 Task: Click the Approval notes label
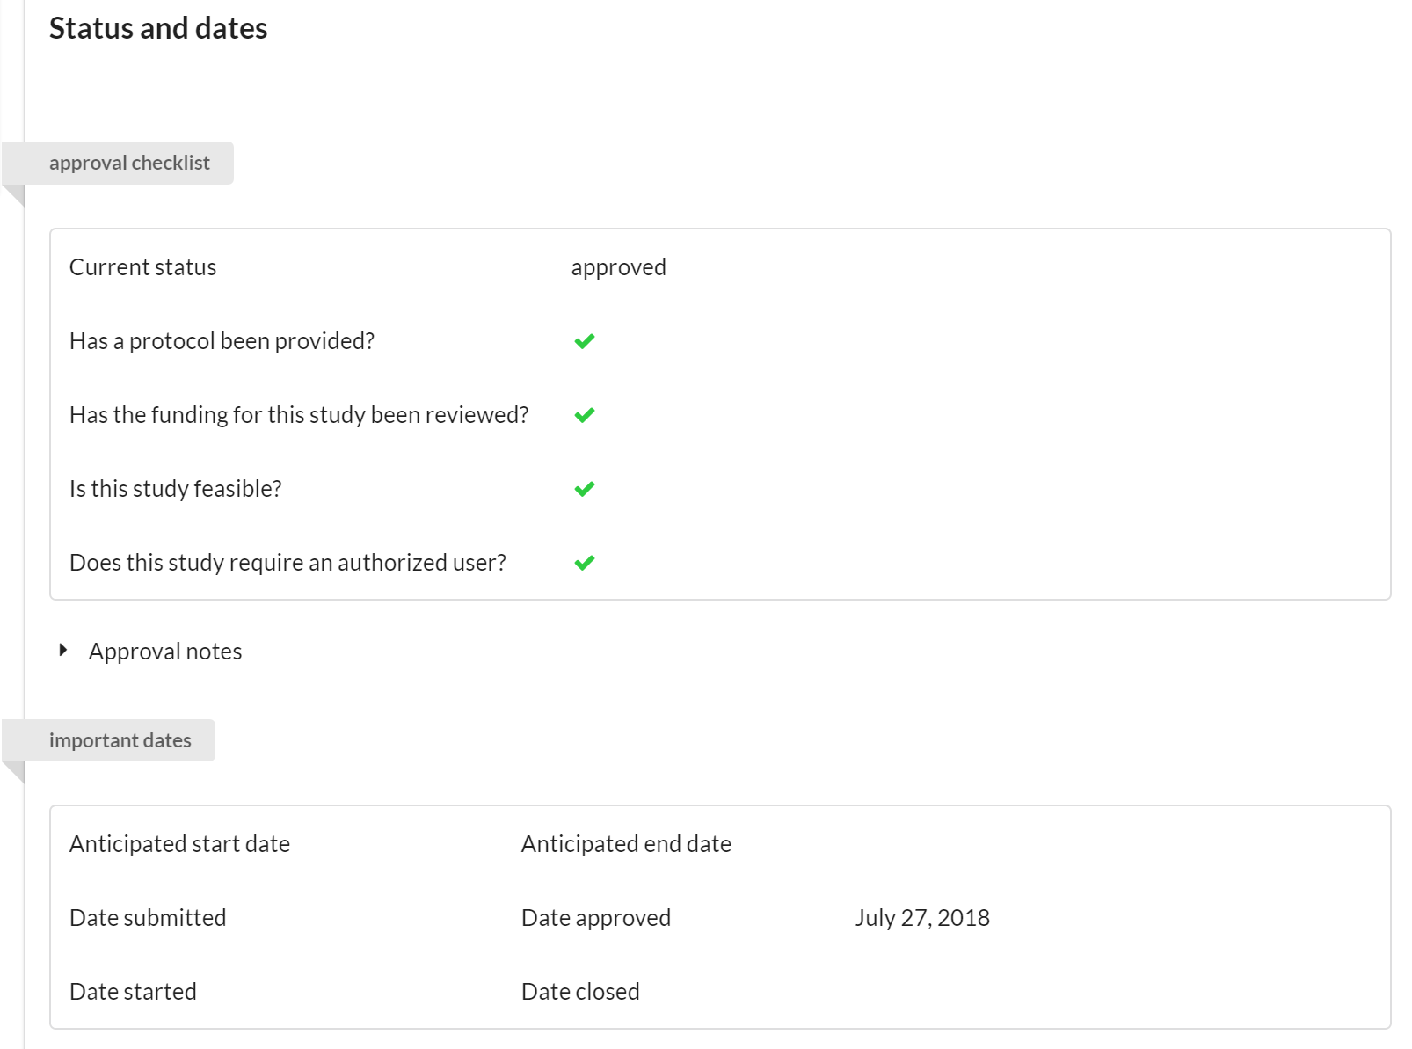coord(165,652)
